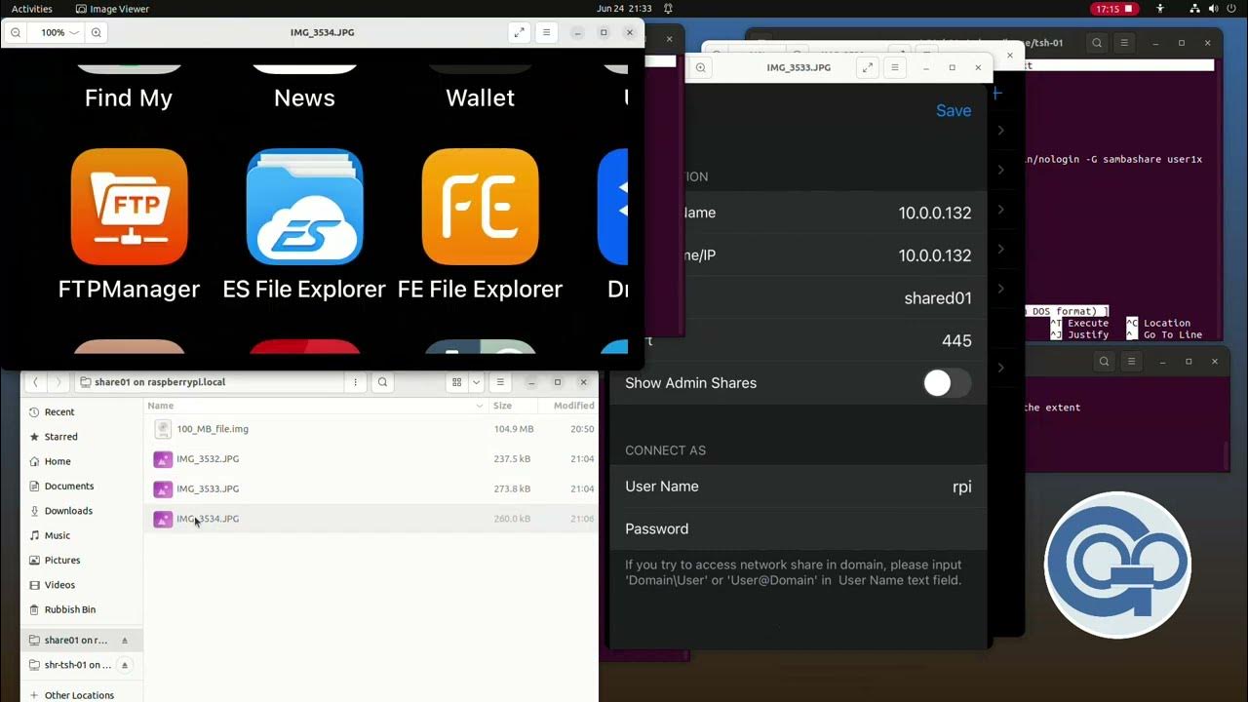Expand the Files view options dropdown
The height and width of the screenshot is (702, 1248).
click(476, 382)
